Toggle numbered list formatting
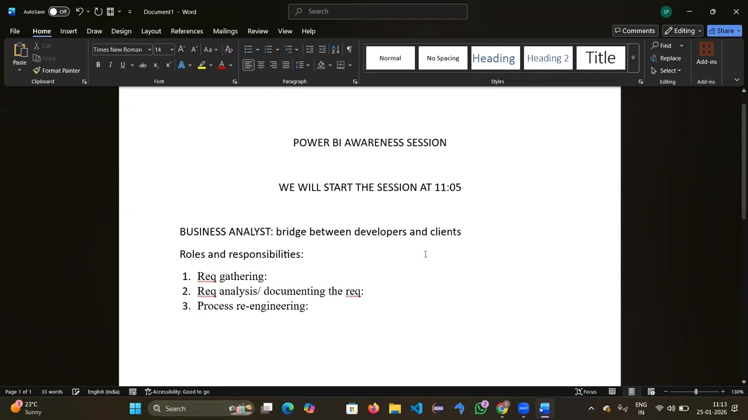 pyautogui.click(x=268, y=50)
